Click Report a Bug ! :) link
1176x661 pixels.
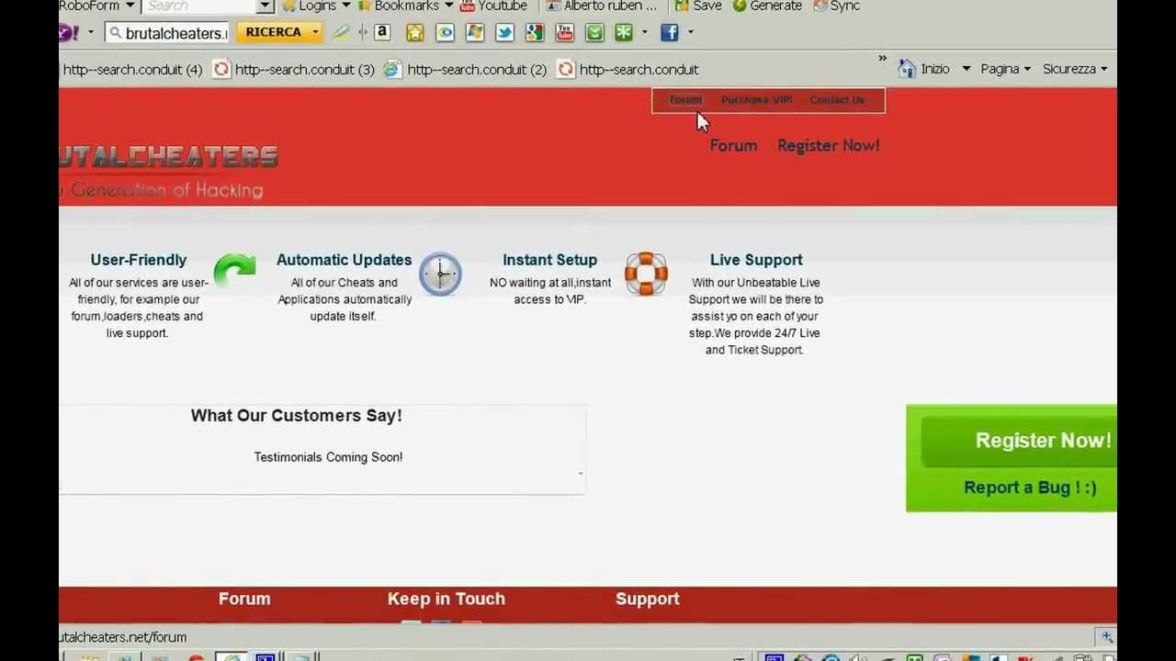coord(1030,487)
